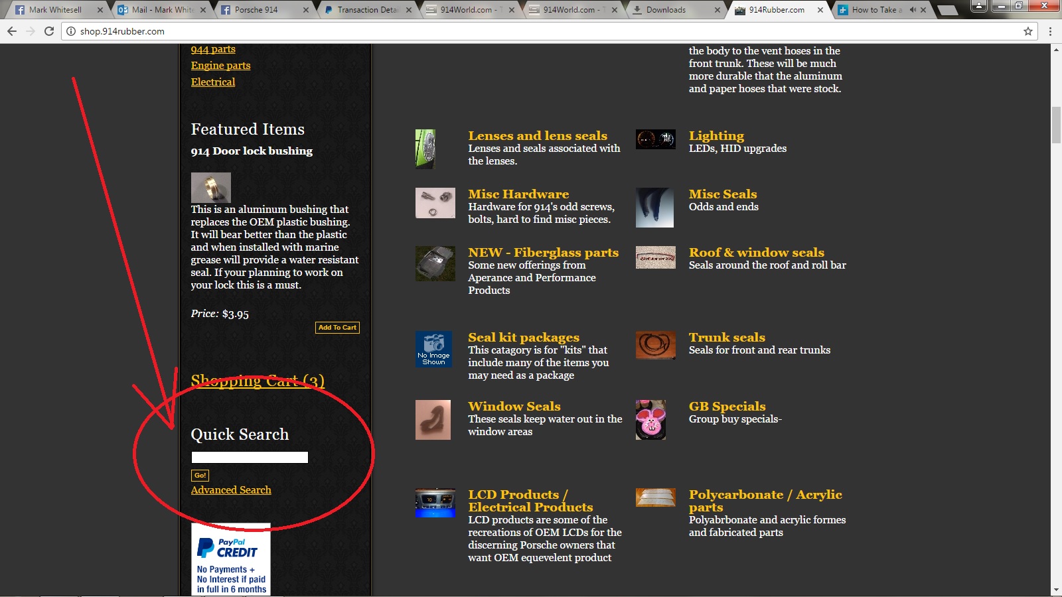The width and height of the screenshot is (1062, 597).
Task: Click the browser reload page icon
Action: pos(48,31)
